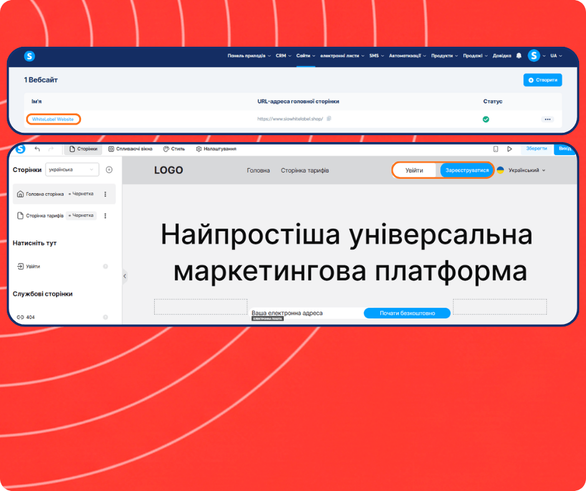The image size is (586, 491).
Task: Click the site URL siowhitelabel.shop text
Action: (290, 119)
